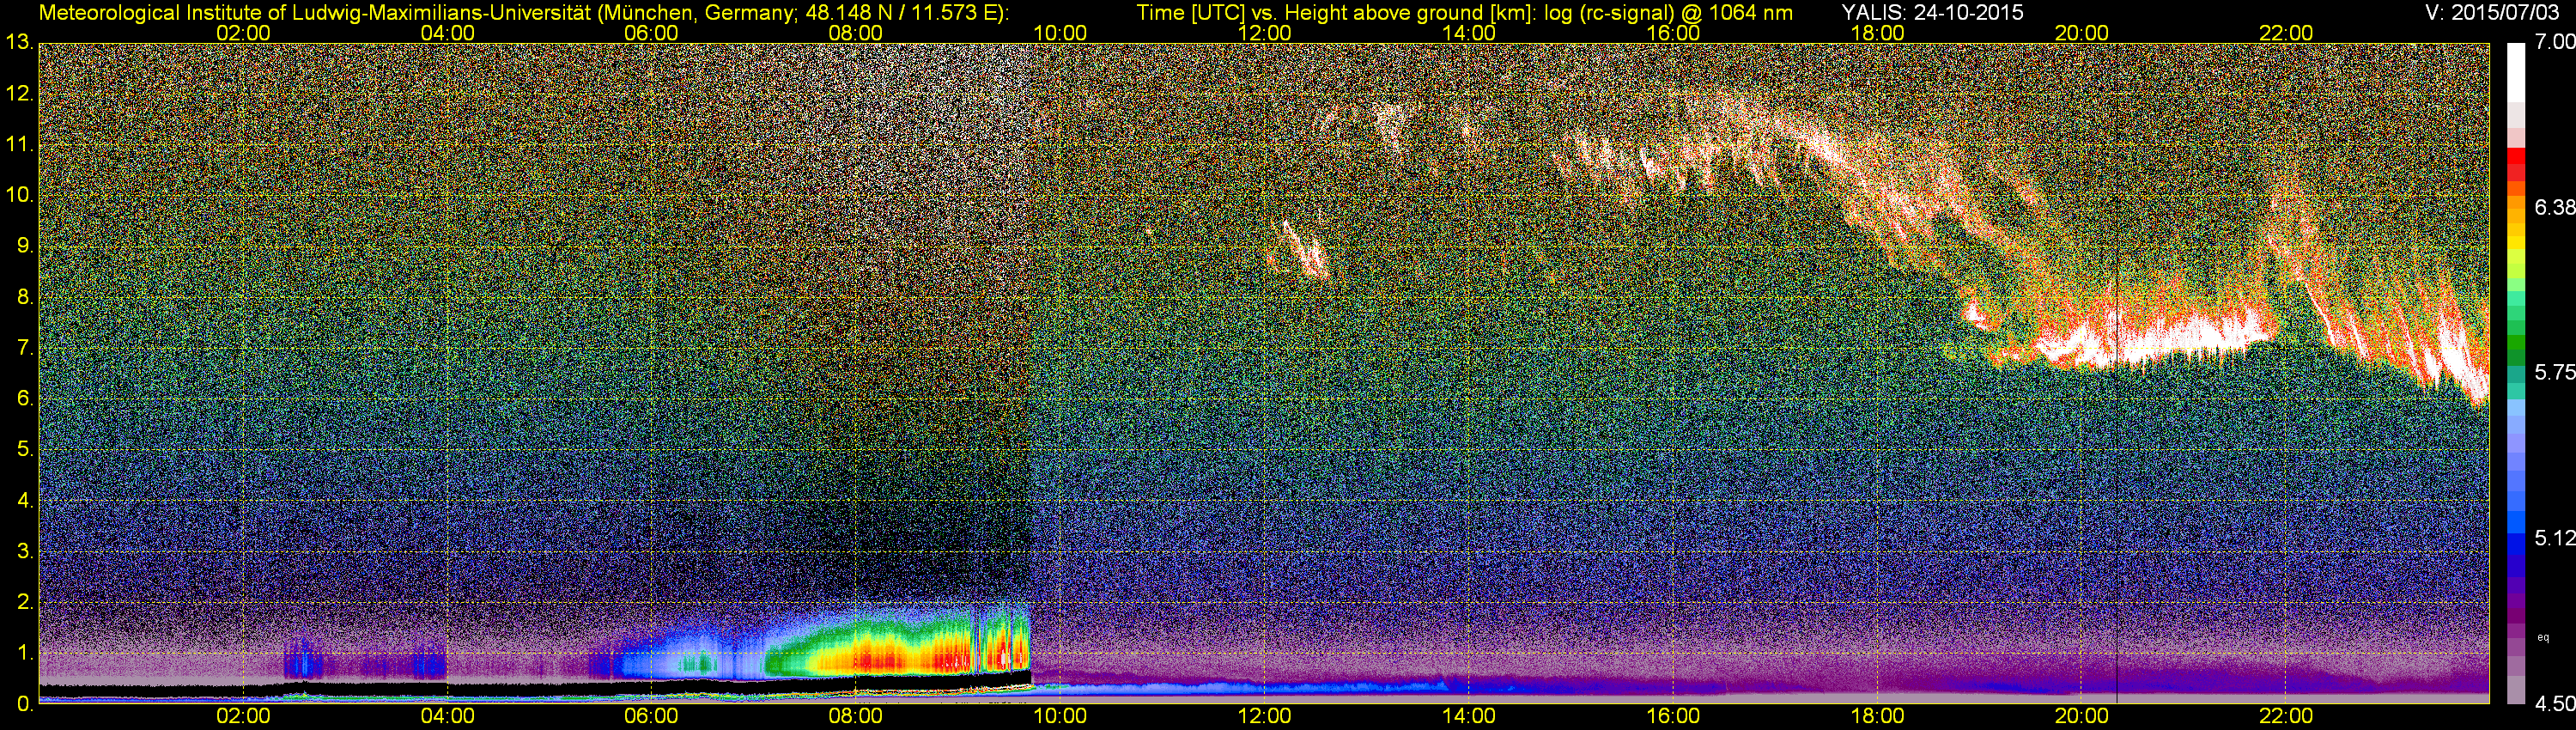
Task: Click "16:00" on the bottom time axis
Action: tap(1673, 717)
